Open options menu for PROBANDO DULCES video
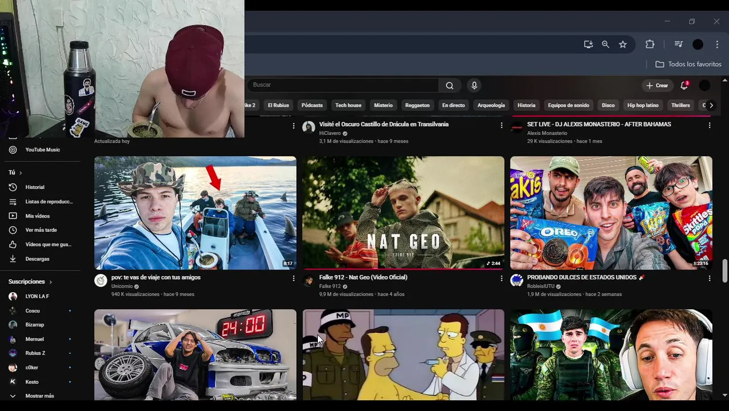 pos(710,278)
